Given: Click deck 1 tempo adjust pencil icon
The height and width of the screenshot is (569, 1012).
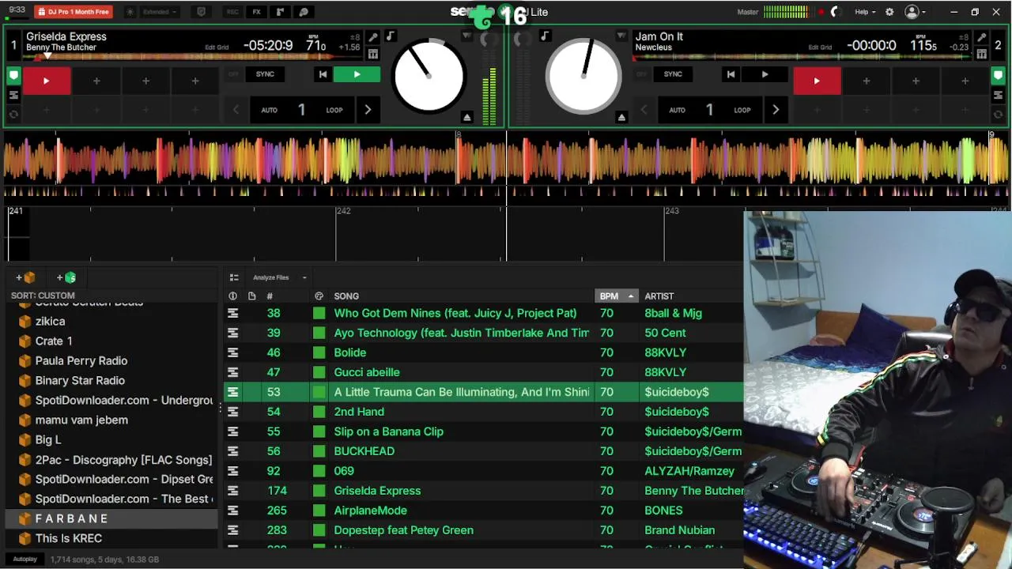Looking at the screenshot, I should pyautogui.click(x=373, y=37).
